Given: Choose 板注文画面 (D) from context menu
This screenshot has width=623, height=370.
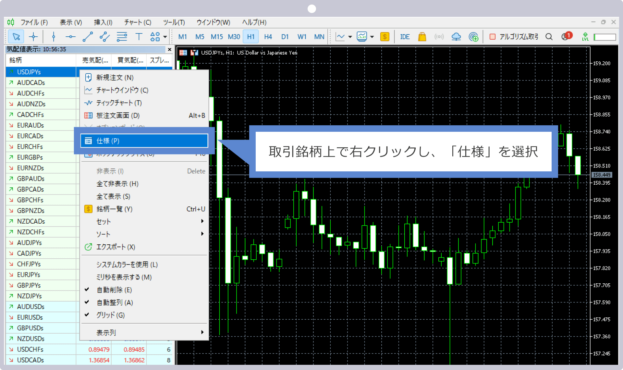Looking at the screenshot, I should (x=144, y=115).
